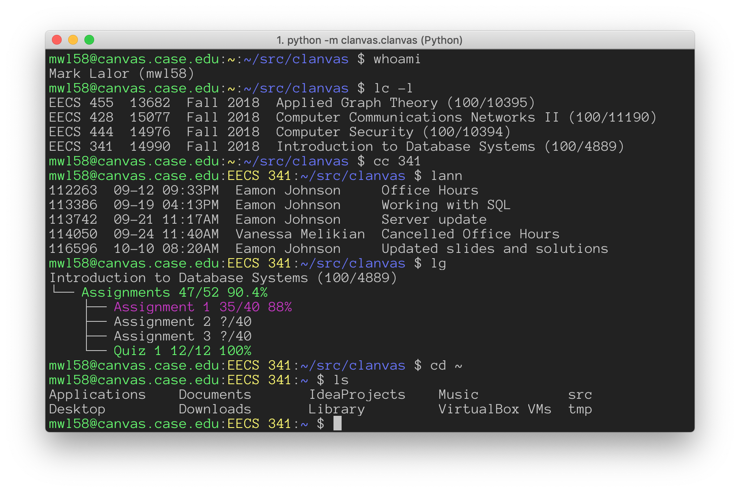
Task: Select Vanessa Melikian's 'Cancelled Office Hours' announcement
Action: point(304,234)
